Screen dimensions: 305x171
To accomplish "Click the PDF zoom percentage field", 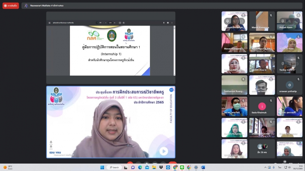I will click(x=110, y=23).
